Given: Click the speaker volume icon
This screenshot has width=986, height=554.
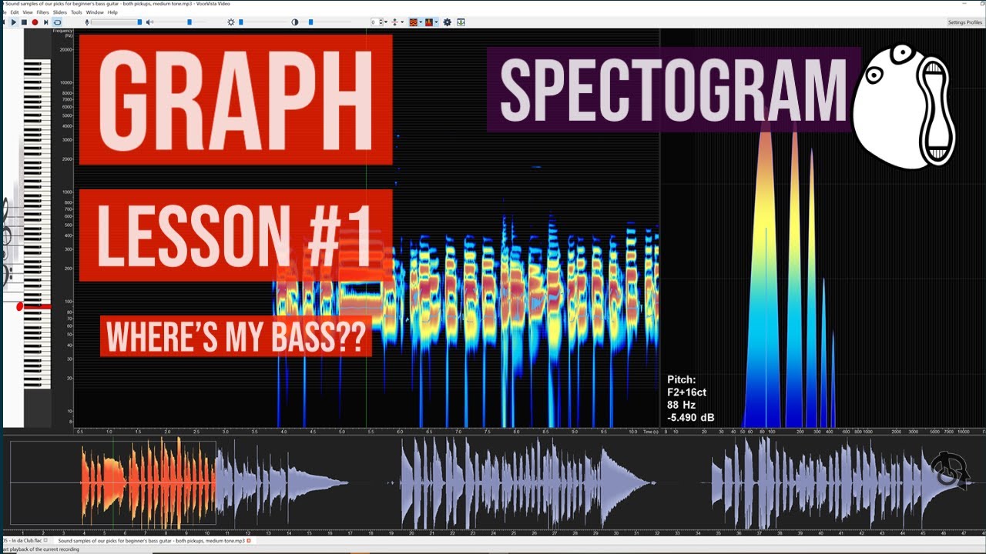Looking at the screenshot, I should 149,22.
